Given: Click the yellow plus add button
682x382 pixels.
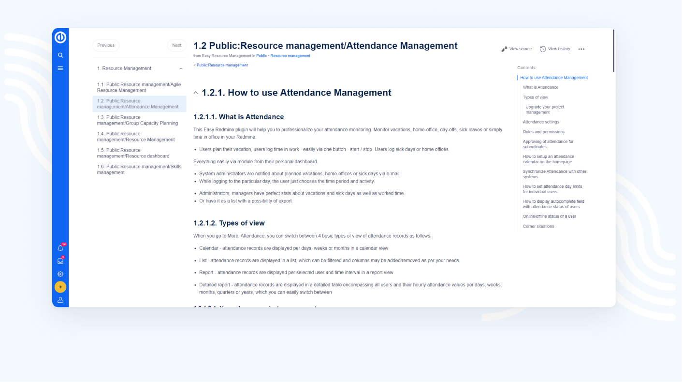Looking at the screenshot, I should click(x=60, y=287).
